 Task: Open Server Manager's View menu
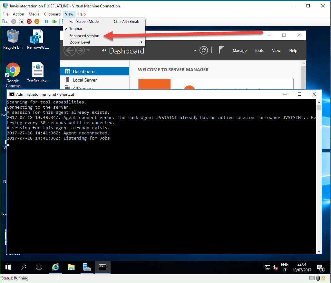pos(276,51)
